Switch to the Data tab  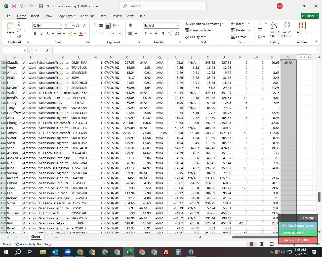point(103,16)
